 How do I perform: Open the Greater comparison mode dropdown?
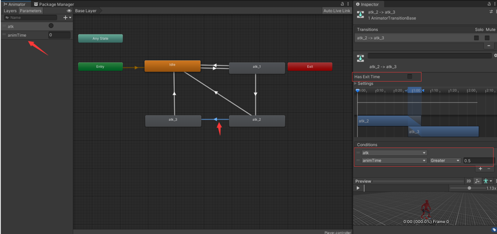(445, 160)
